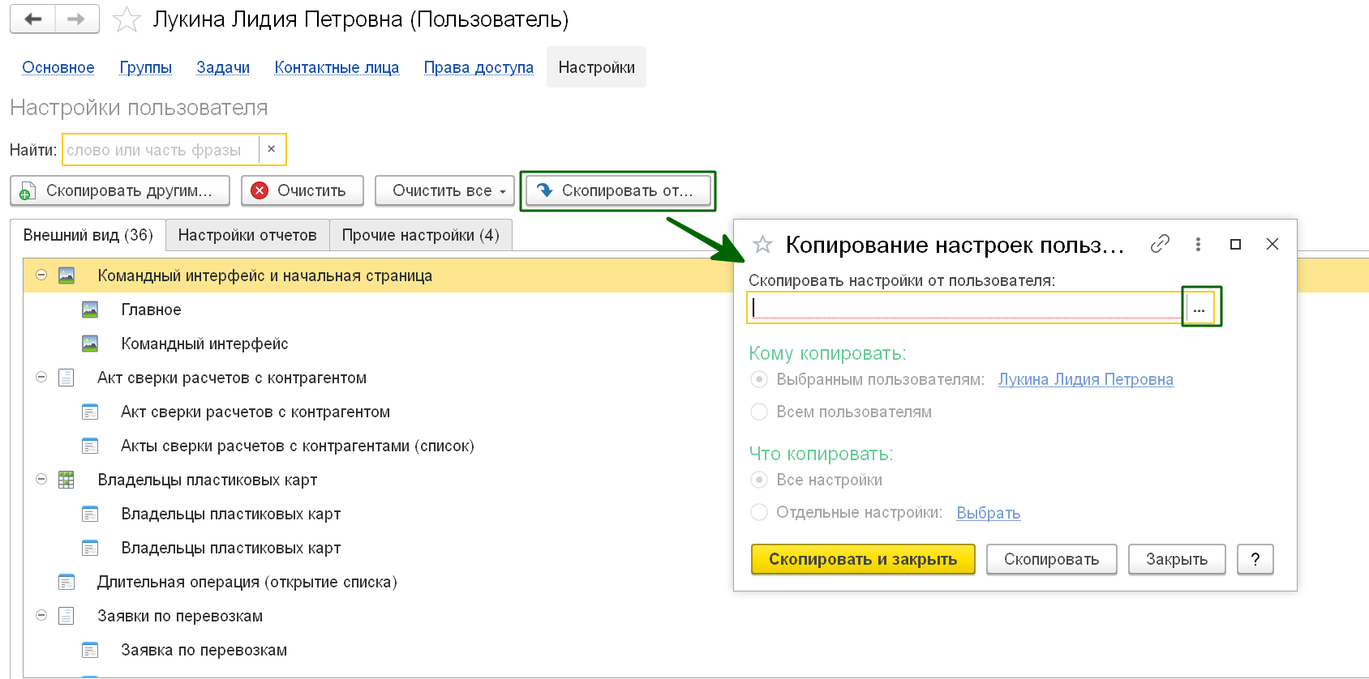Go forward with the right arrow button

pos(77,19)
